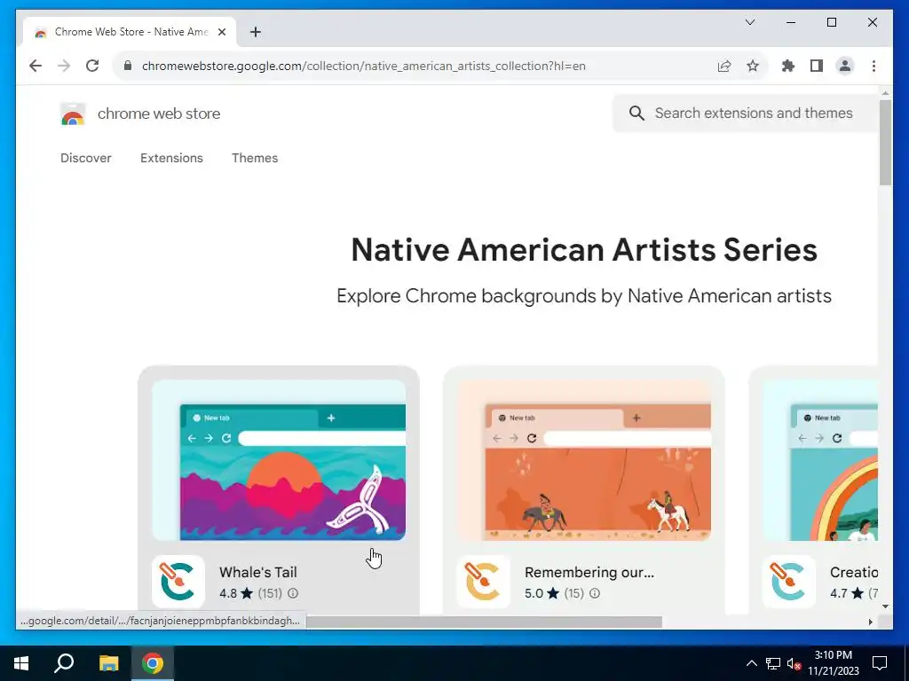
Task: Click the scroll down arrow
Action: [x=885, y=607]
